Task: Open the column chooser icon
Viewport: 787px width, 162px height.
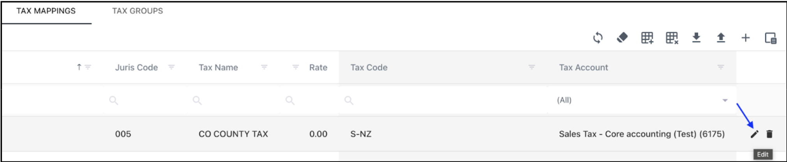Action: tap(770, 38)
